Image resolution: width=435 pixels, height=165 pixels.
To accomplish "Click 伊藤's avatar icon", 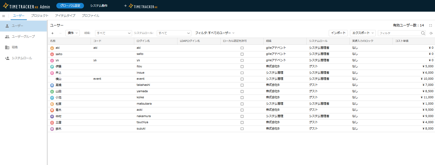I will [x=52, y=67].
